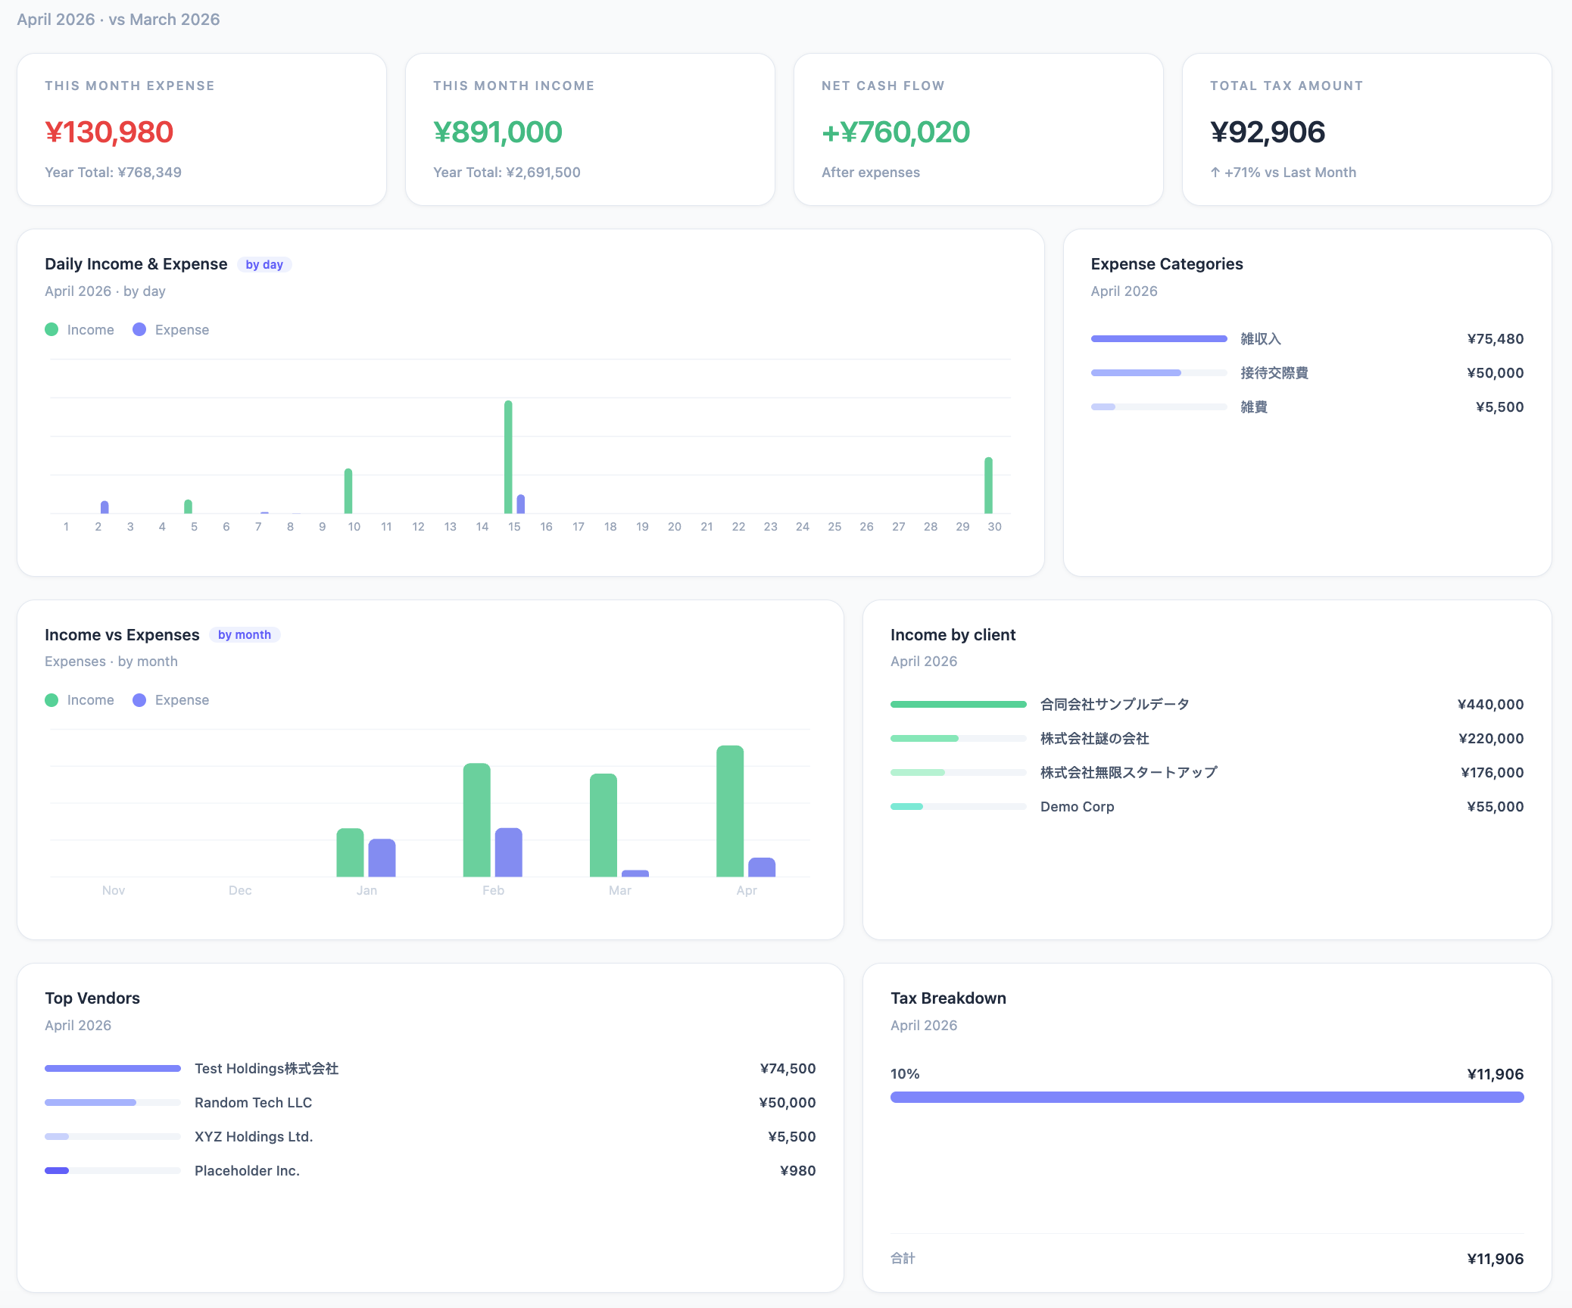Open the Random Tech LLC vendor row
This screenshot has height=1308, width=1572.
[x=253, y=1102]
